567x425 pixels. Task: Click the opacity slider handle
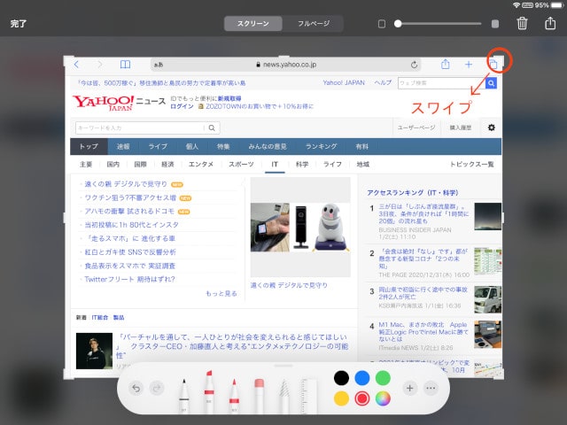(398, 24)
